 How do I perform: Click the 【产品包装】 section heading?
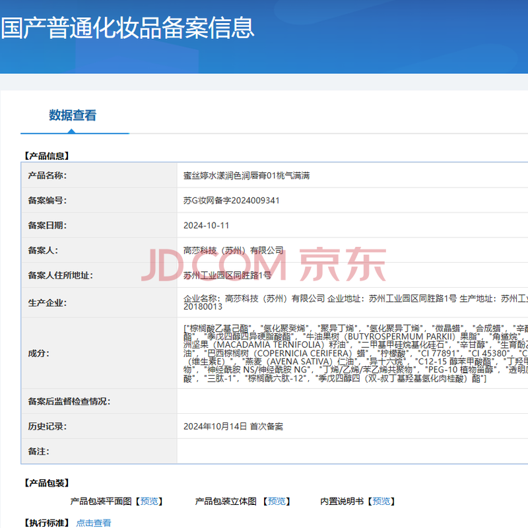coord(46,483)
